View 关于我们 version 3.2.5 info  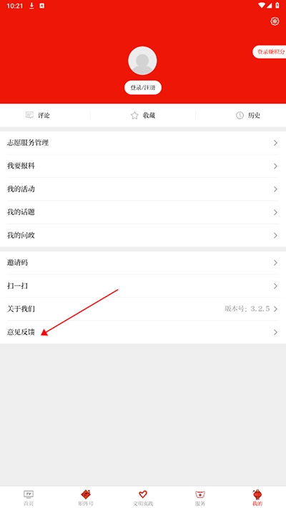pos(143,309)
